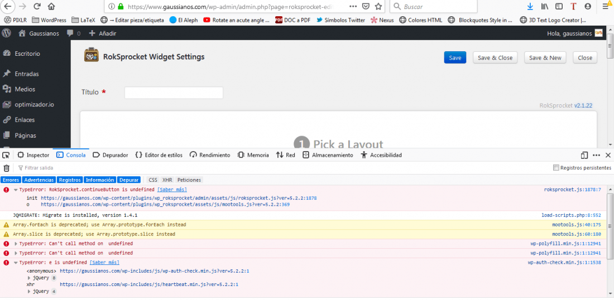The width and height of the screenshot is (614, 300).
Task: Open the Memoria tab
Action: [253, 155]
